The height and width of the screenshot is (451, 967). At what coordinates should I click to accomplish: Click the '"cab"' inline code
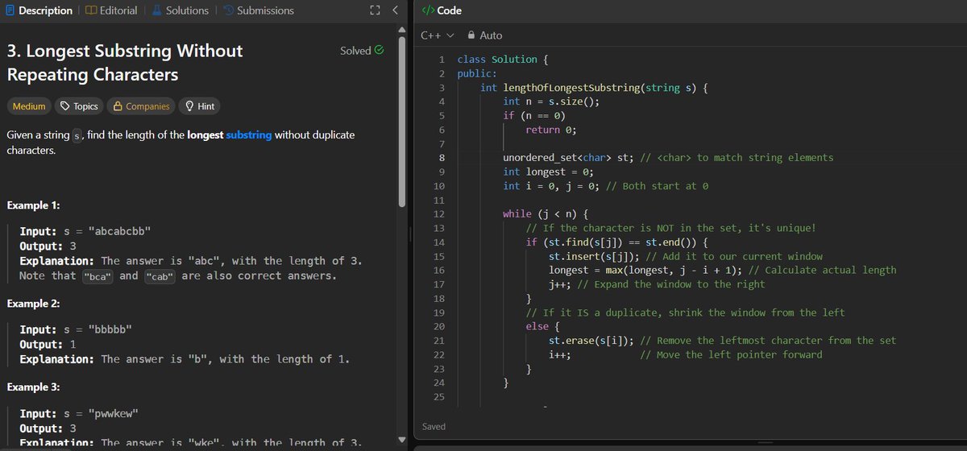160,276
